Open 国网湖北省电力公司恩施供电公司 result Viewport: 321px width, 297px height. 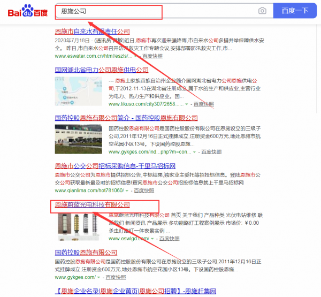[x=102, y=70]
